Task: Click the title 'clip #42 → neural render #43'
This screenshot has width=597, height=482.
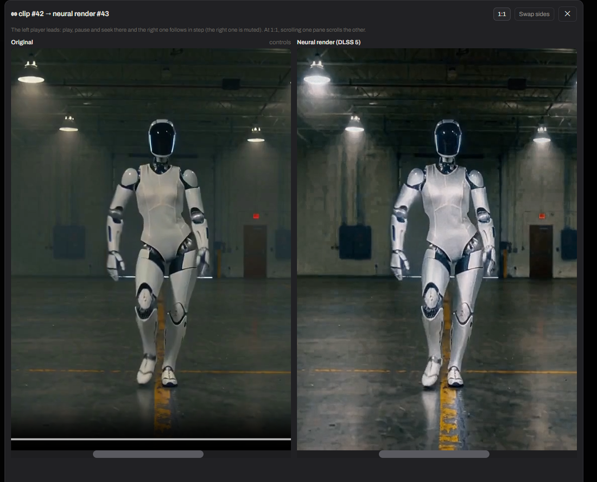Action: 63,14
